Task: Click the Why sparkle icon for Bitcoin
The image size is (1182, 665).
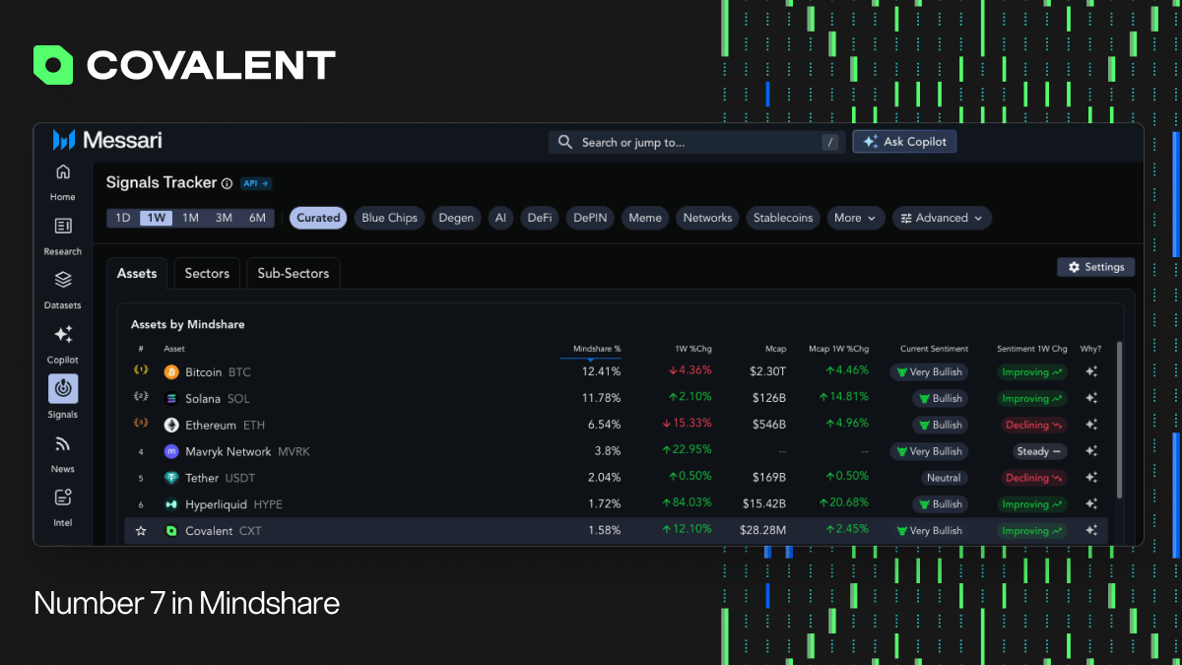Action: coord(1091,372)
